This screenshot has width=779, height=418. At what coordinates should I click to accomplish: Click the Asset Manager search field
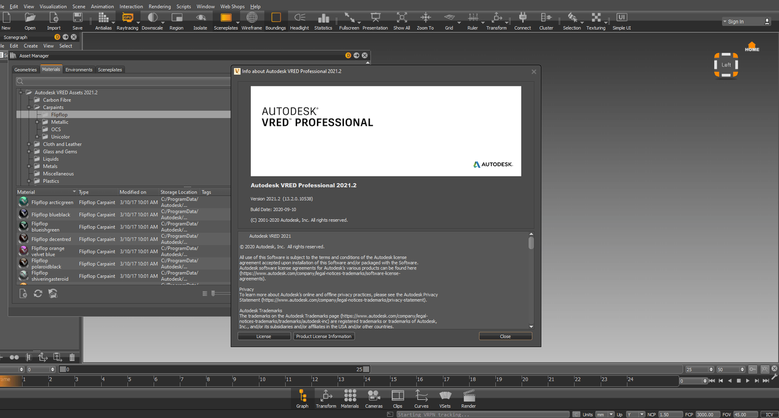[124, 81]
